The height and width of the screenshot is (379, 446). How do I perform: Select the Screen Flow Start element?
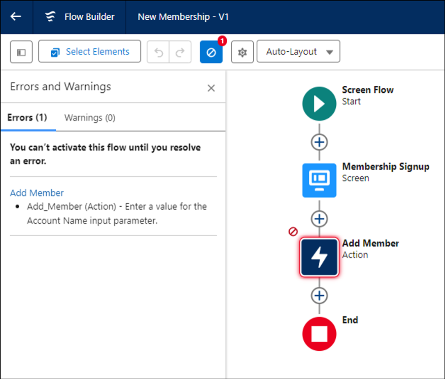pyautogui.click(x=319, y=104)
